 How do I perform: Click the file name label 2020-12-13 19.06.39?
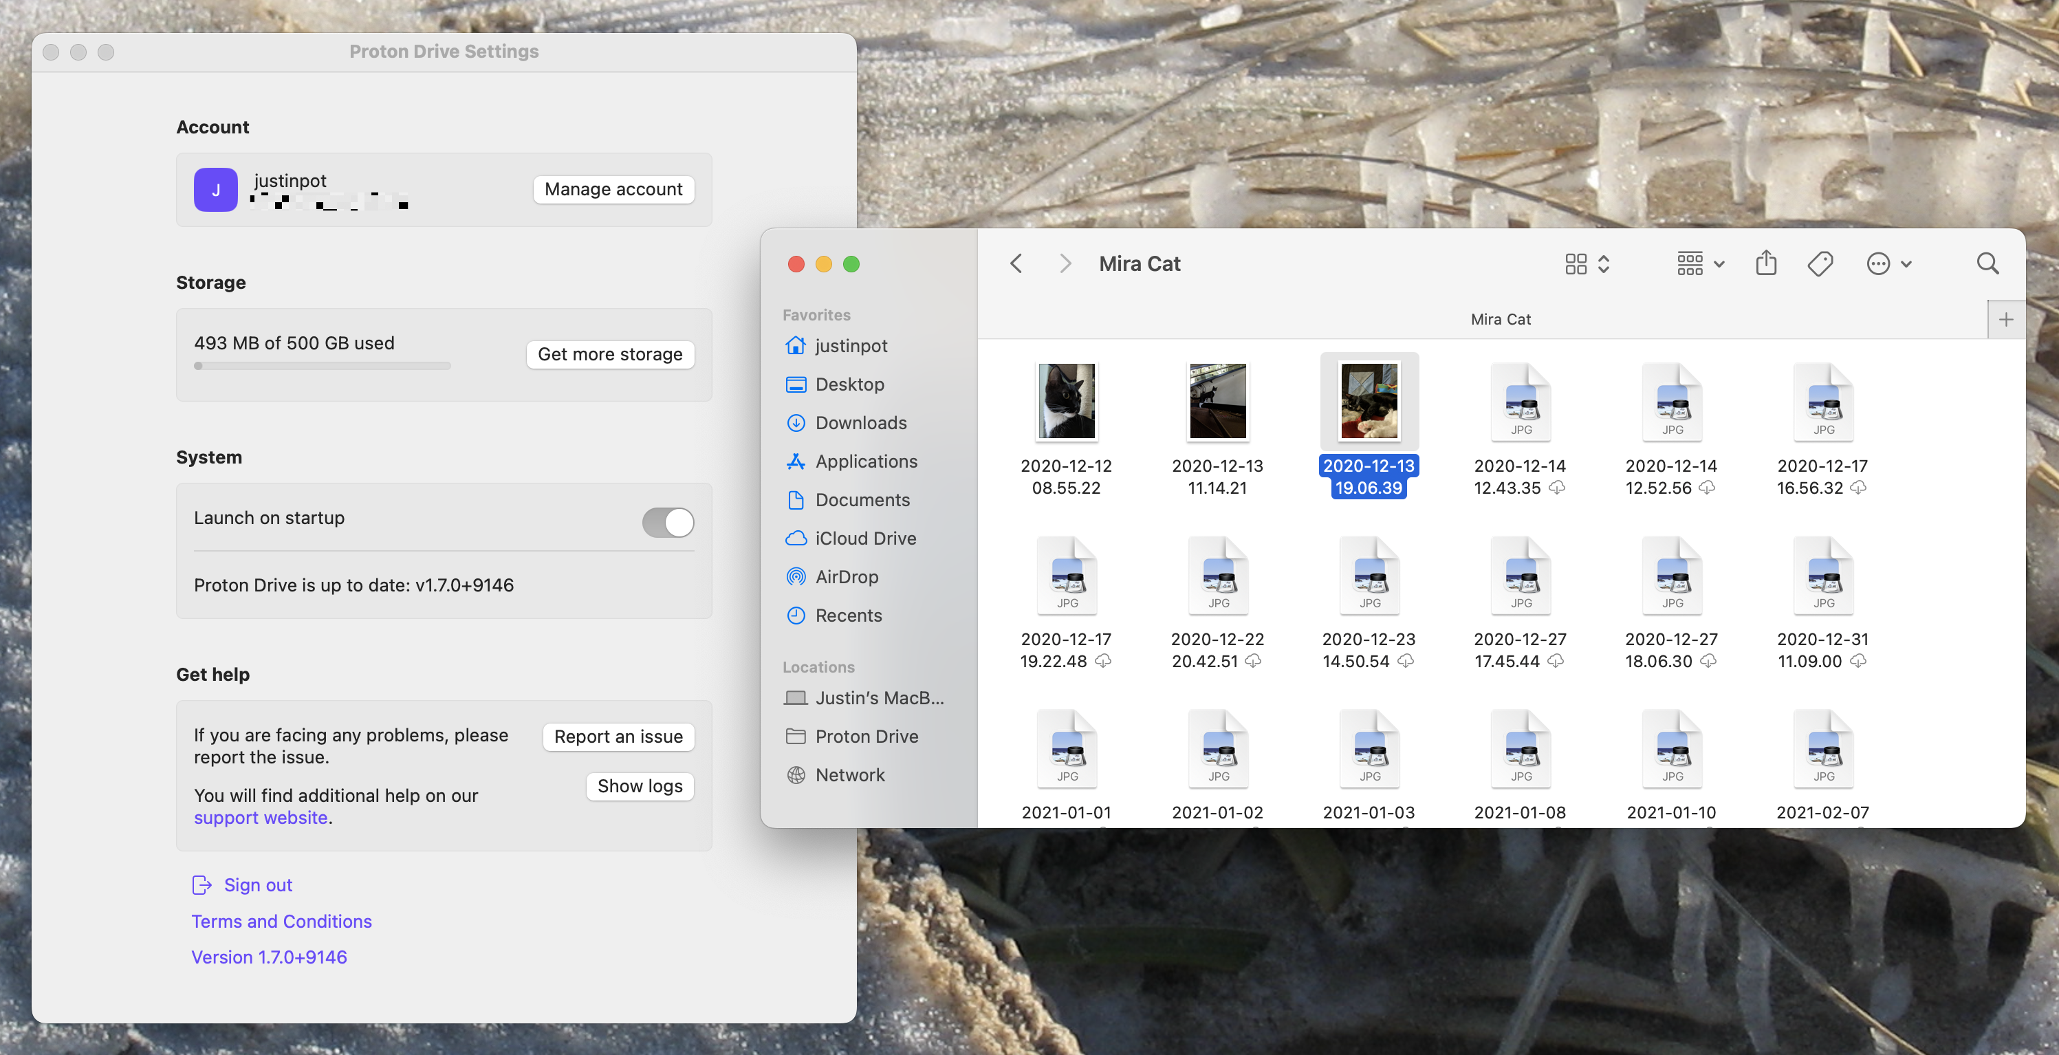1369,477
